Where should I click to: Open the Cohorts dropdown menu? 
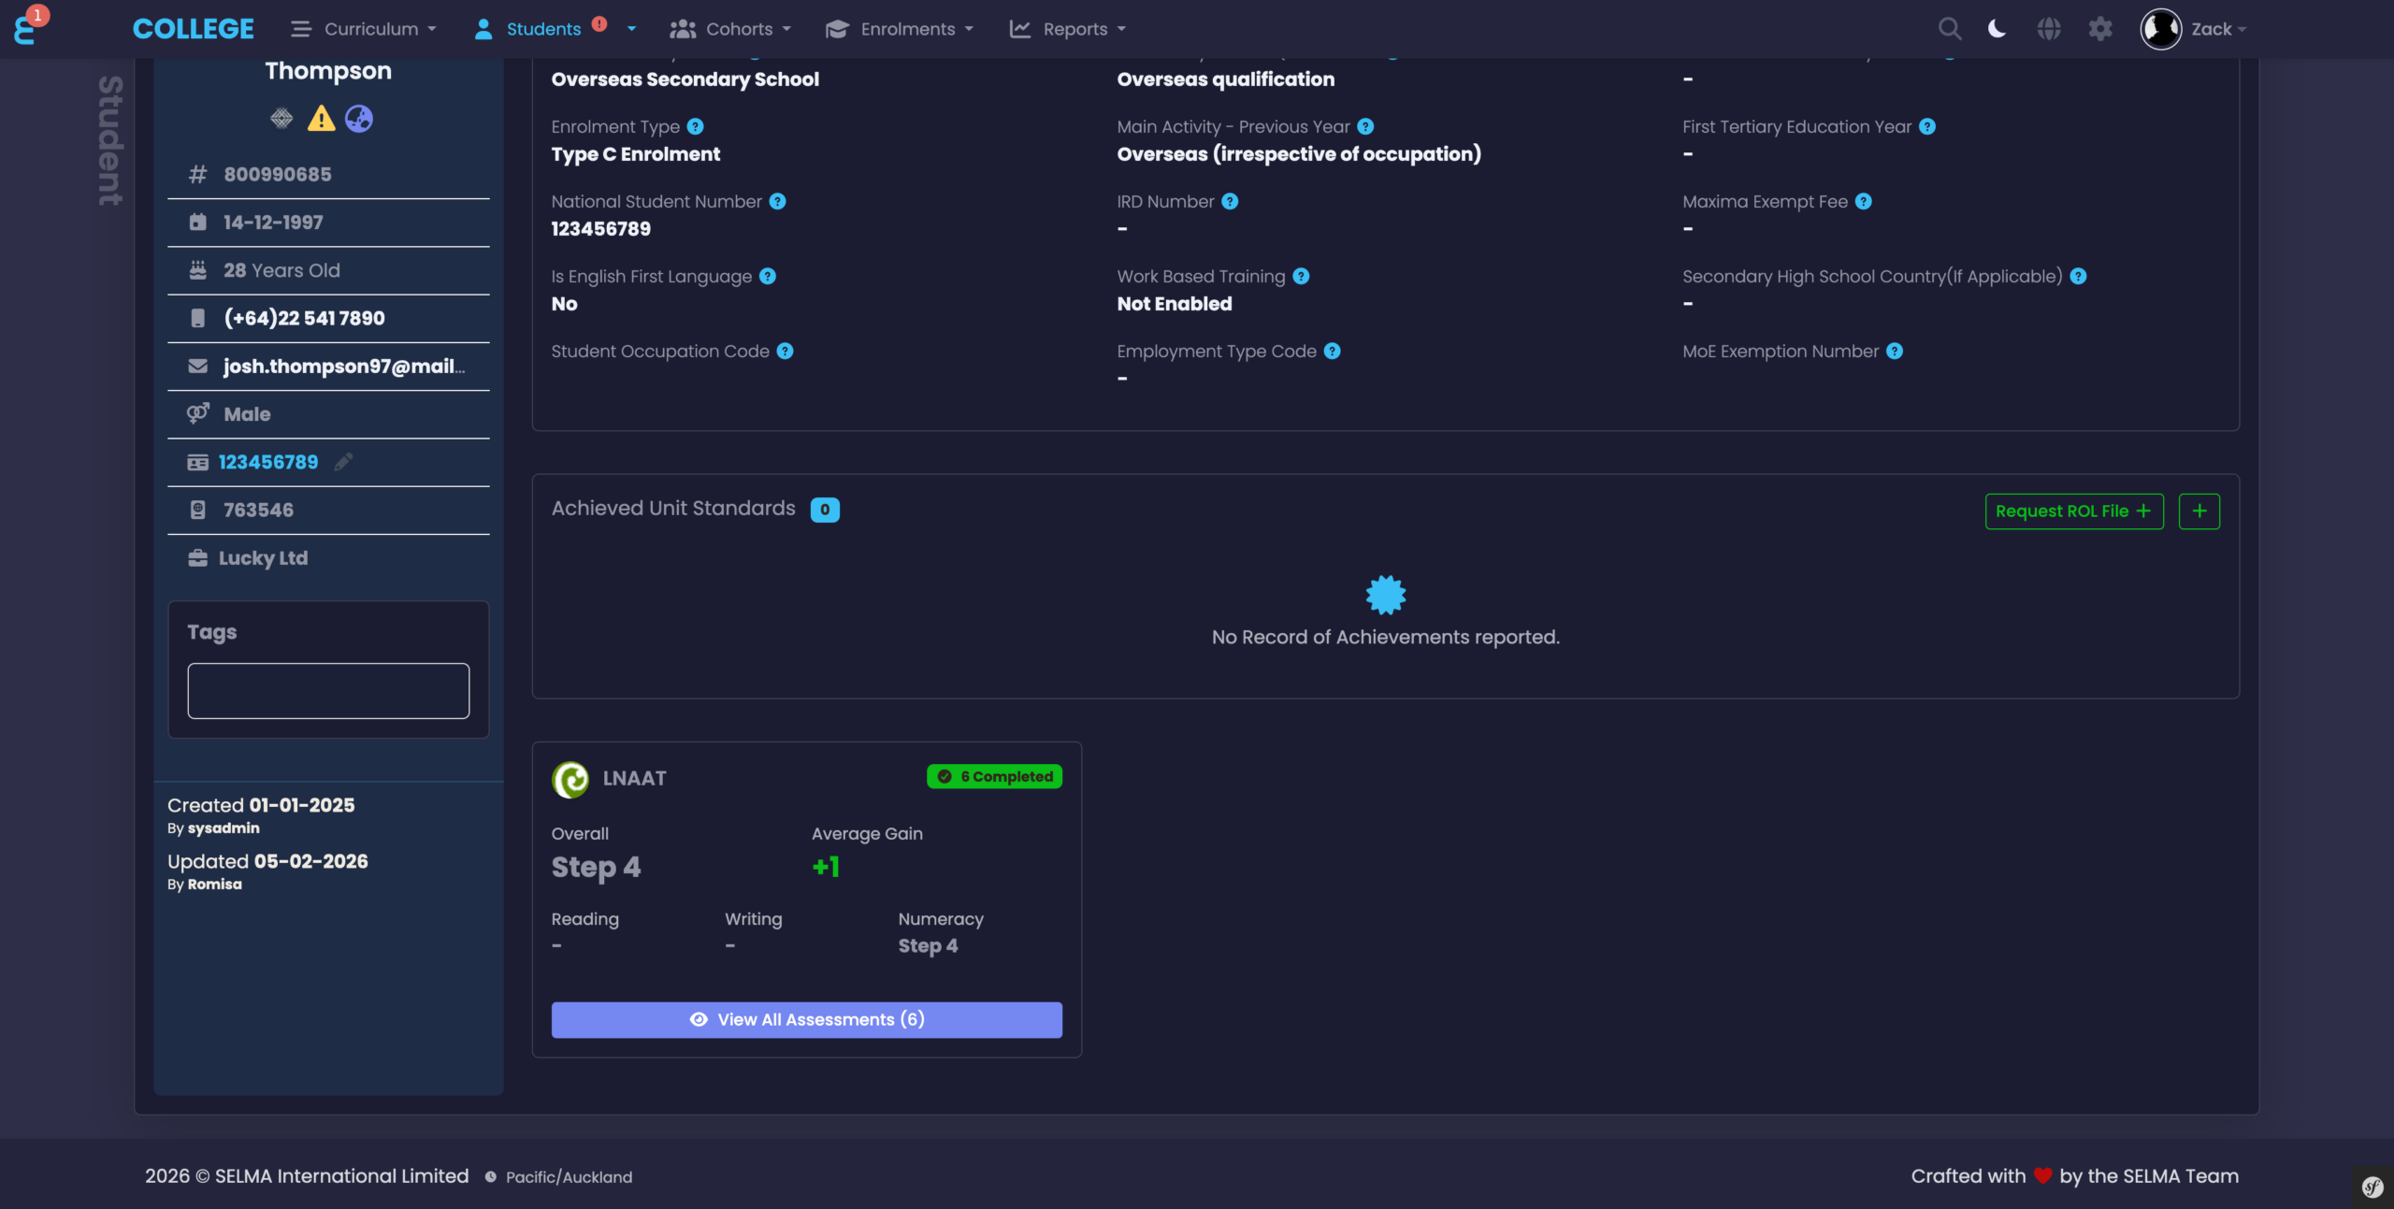coord(730,29)
